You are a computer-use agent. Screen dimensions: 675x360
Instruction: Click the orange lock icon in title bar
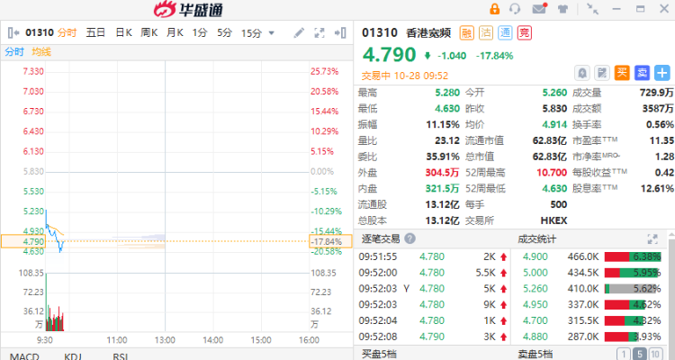coord(494,9)
